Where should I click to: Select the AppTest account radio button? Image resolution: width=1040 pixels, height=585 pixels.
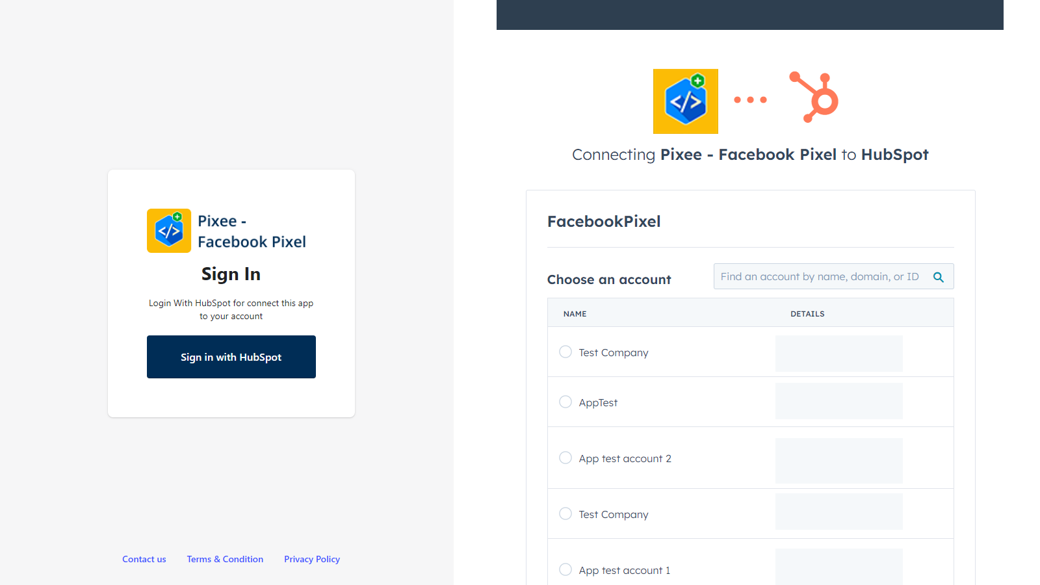point(565,402)
